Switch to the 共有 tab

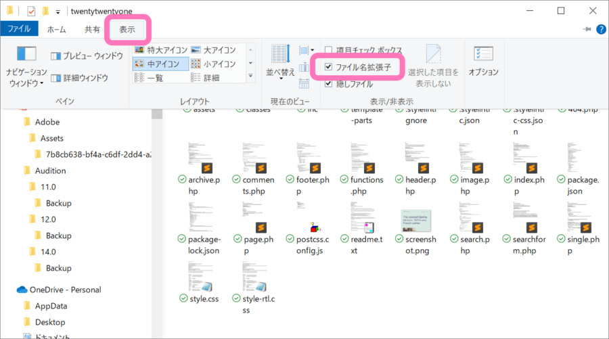point(92,30)
